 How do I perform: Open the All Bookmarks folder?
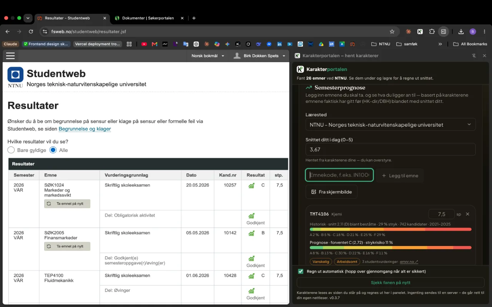tap(470, 44)
